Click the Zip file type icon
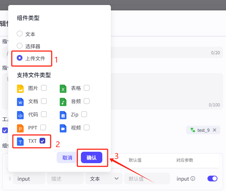The image size is (226, 191). click(63, 115)
